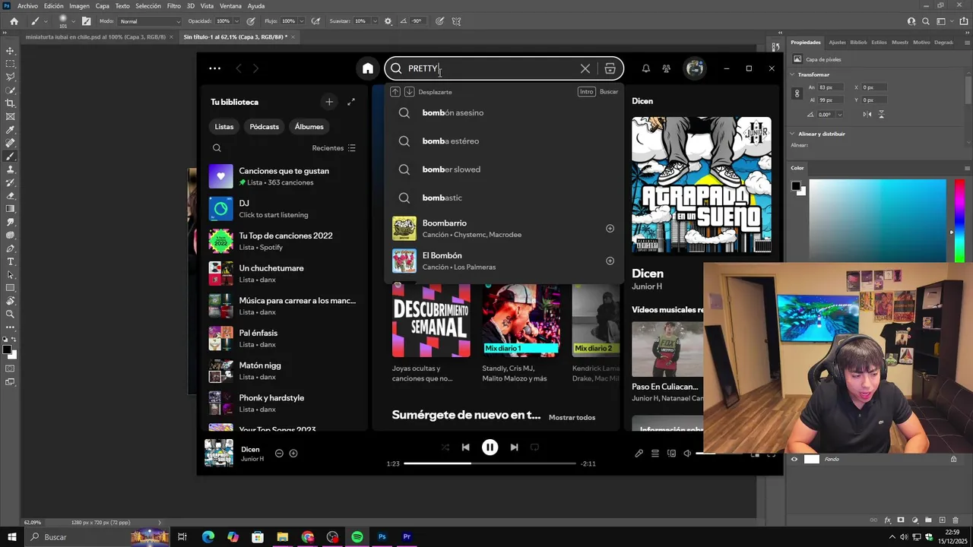Filter library by Listas

(224, 127)
